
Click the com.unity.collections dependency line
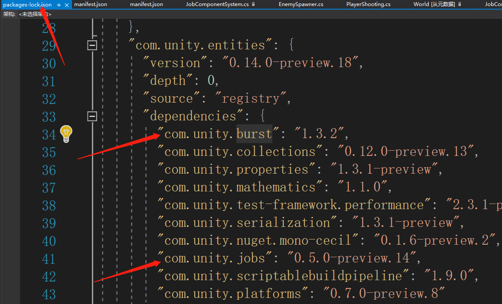coord(238,151)
